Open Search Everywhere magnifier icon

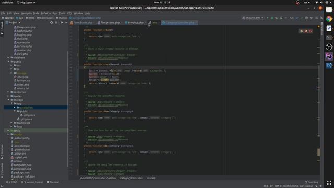321,18
